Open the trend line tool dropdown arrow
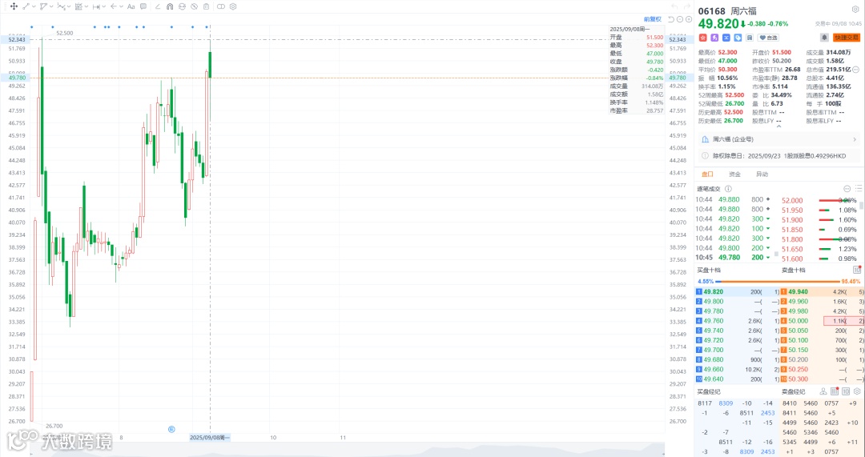 pos(34,6)
